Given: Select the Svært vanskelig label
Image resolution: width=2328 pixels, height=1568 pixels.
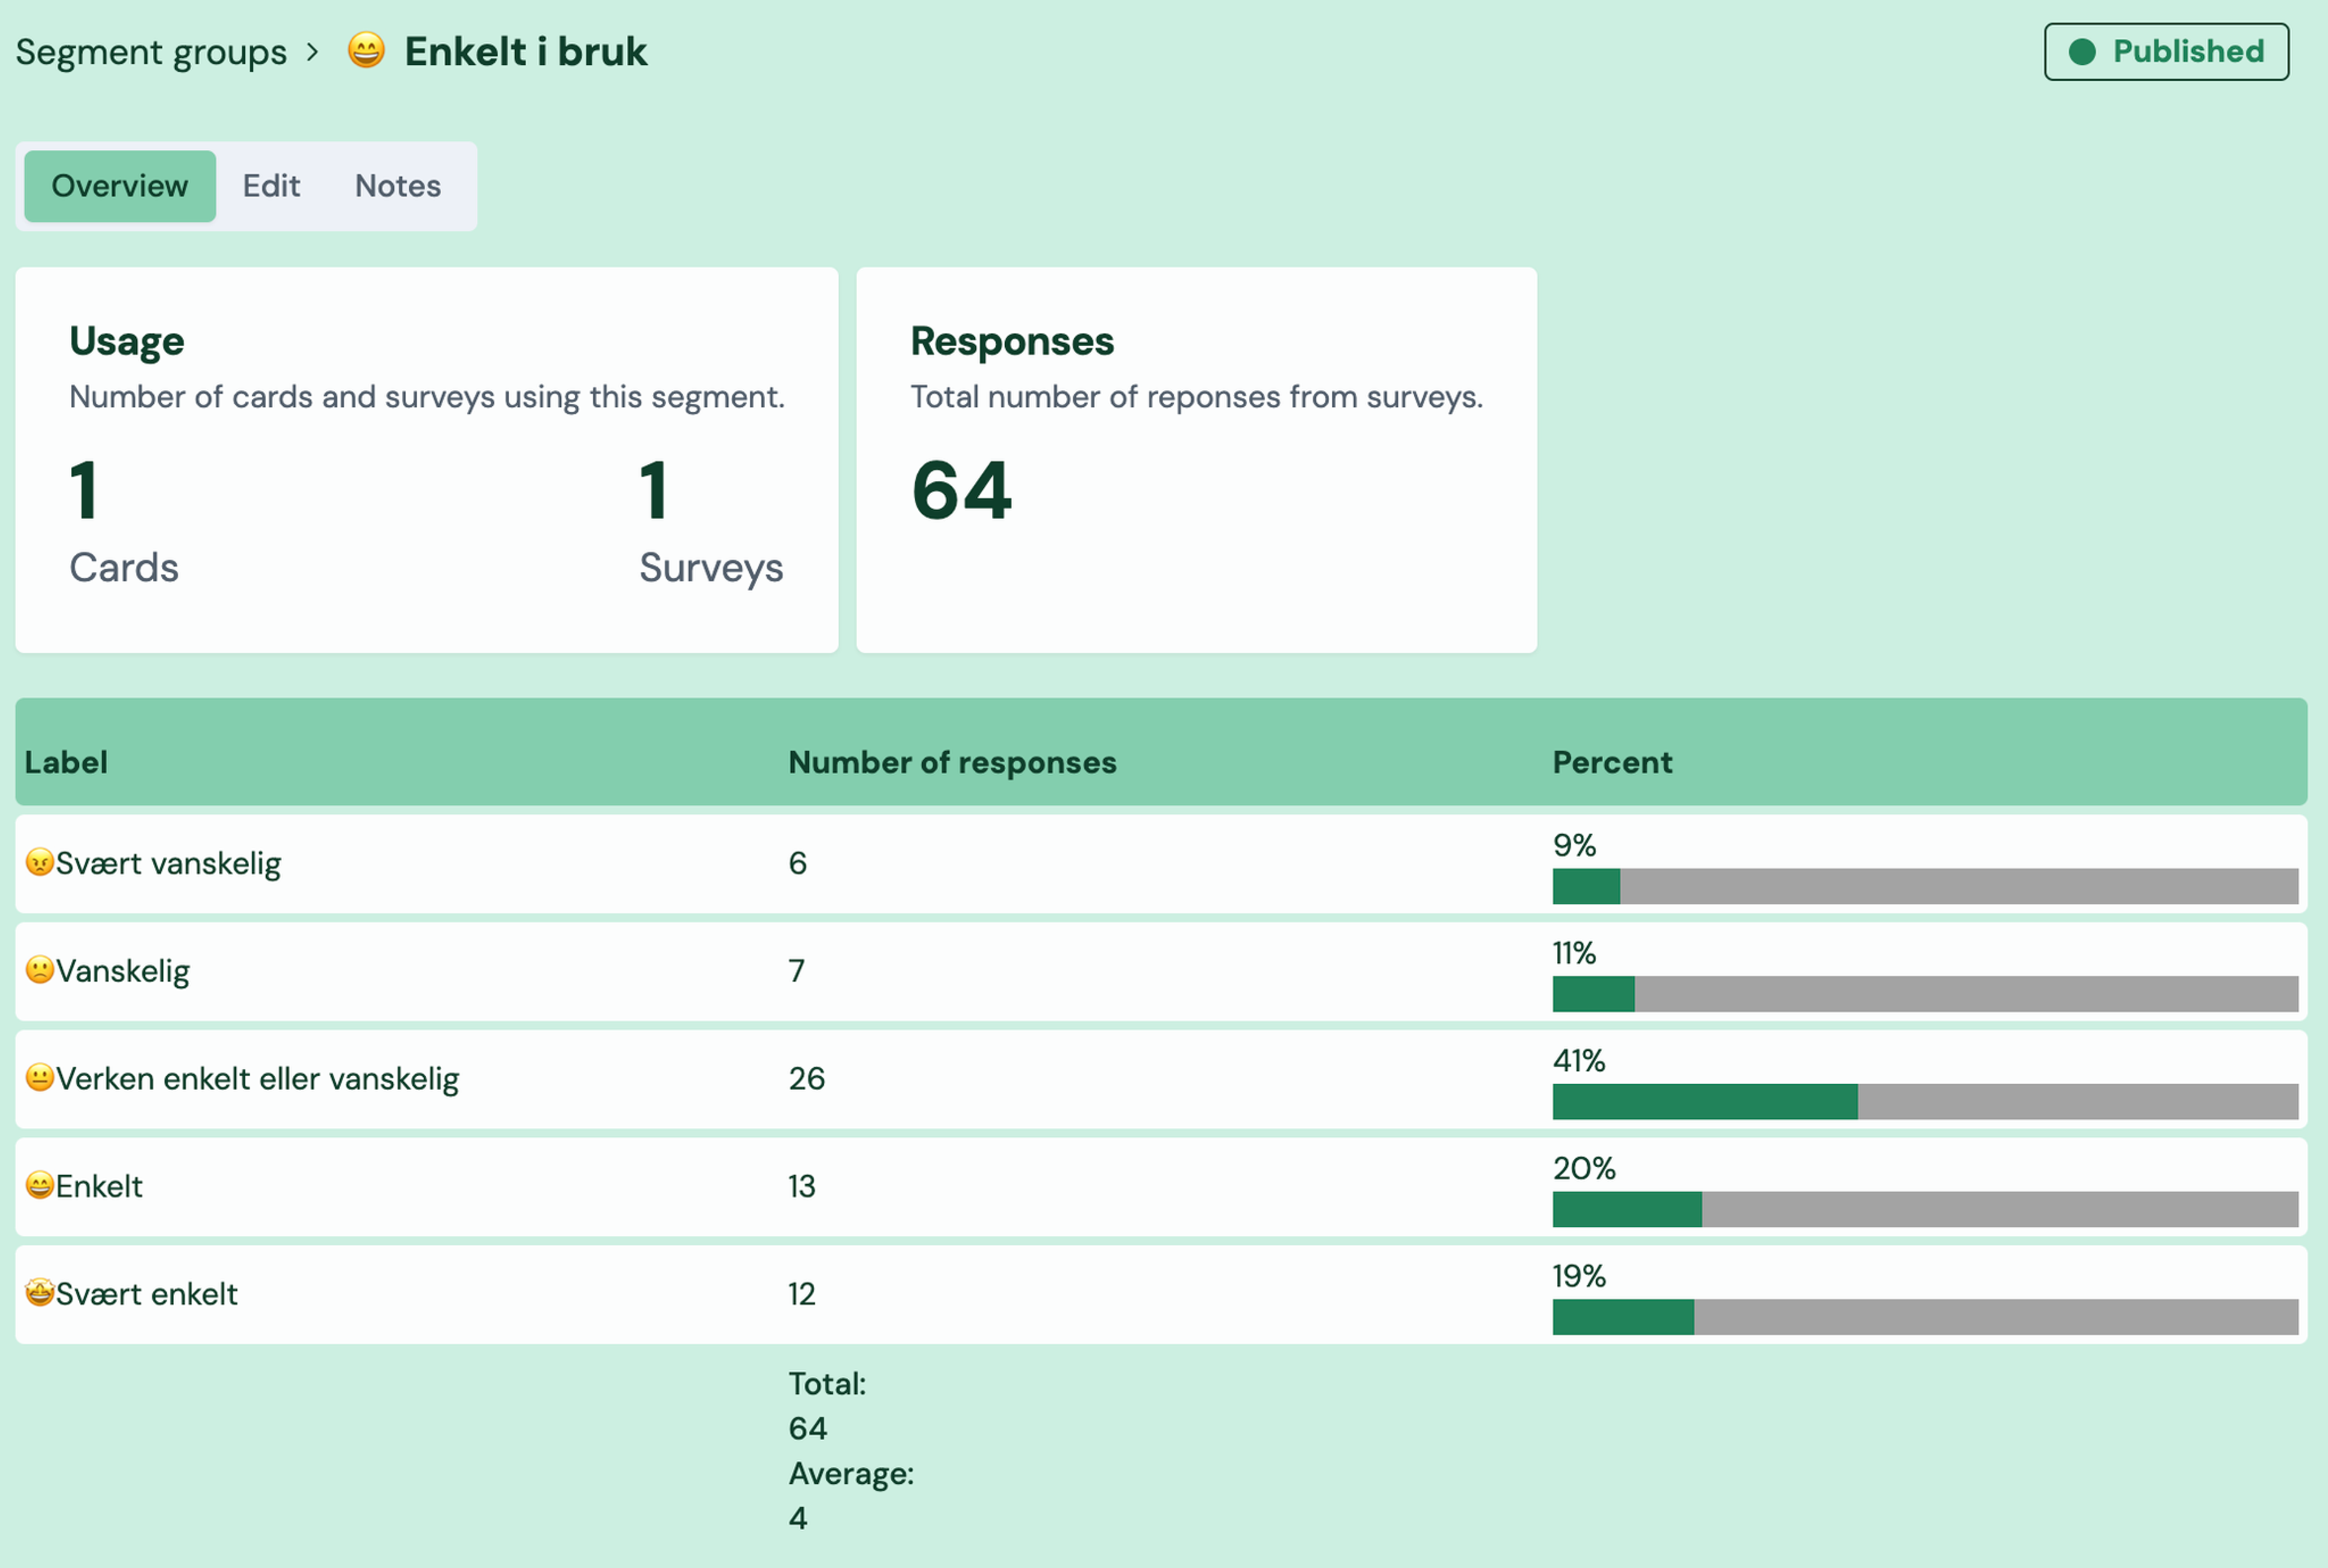Looking at the screenshot, I should pyautogui.click(x=169, y=864).
